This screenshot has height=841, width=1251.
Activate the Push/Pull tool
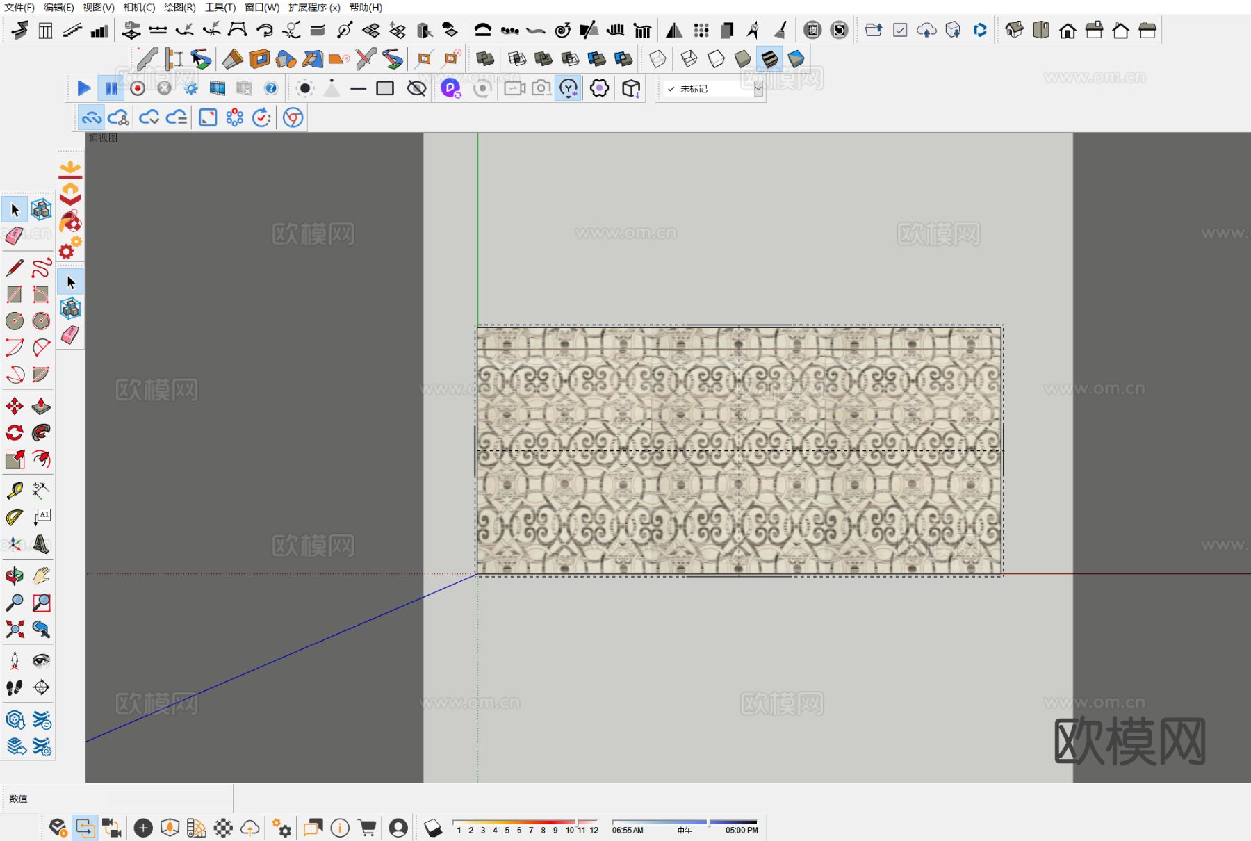(x=41, y=406)
